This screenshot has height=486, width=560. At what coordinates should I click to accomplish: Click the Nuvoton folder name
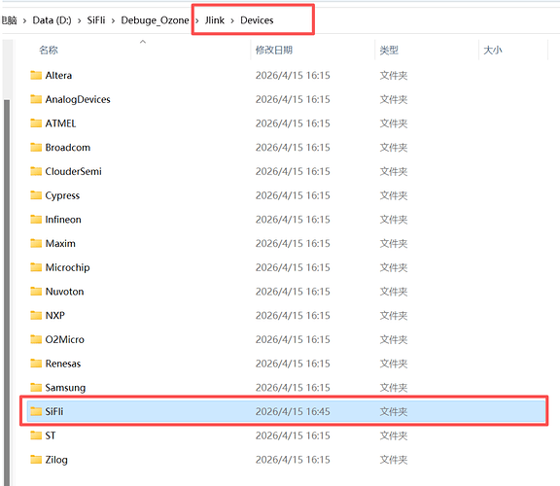[64, 292]
